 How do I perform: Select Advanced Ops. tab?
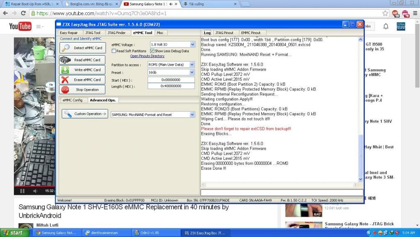[103, 100]
